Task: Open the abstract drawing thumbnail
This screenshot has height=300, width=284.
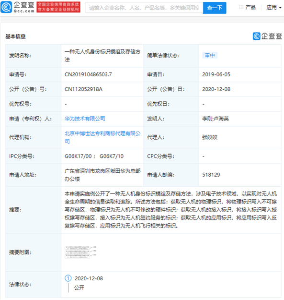Action: point(80,252)
